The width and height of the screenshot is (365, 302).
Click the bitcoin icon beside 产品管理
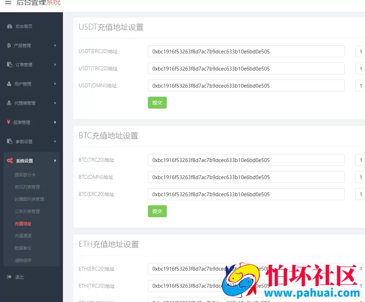click(9, 45)
